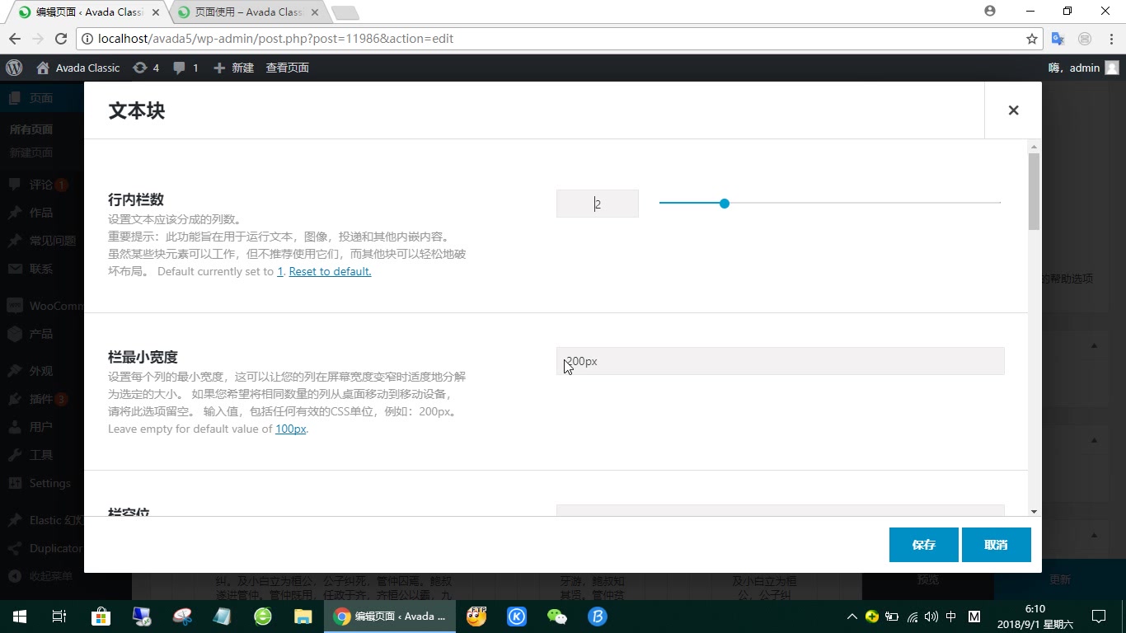This screenshot has height=633, width=1126.
Task: Reload the page
Action: coord(61,39)
